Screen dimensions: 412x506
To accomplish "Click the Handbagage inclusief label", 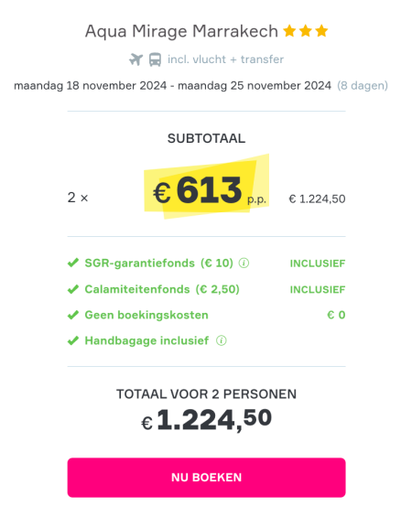I will pyautogui.click(x=146, y=340).
